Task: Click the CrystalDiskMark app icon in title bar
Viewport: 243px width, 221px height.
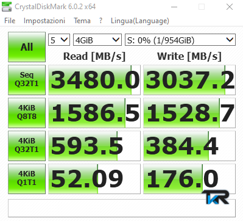Action: 7,7
